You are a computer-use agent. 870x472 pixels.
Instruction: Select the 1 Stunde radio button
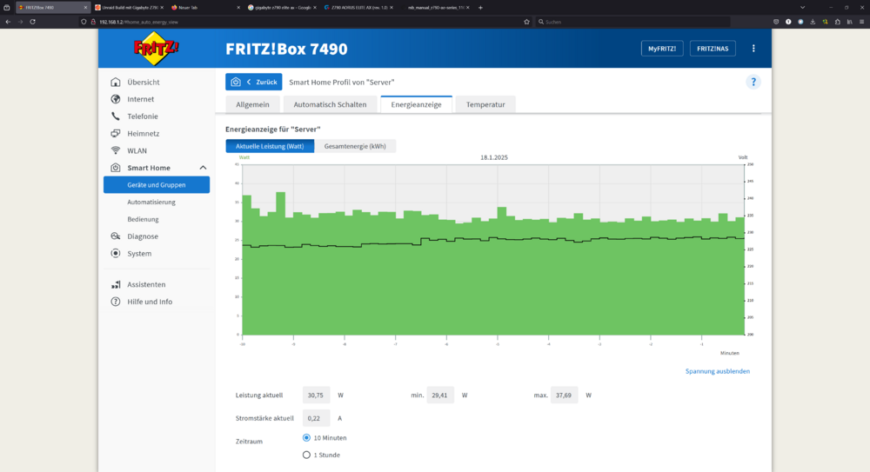pyautogui.click(x=306, y=455)
